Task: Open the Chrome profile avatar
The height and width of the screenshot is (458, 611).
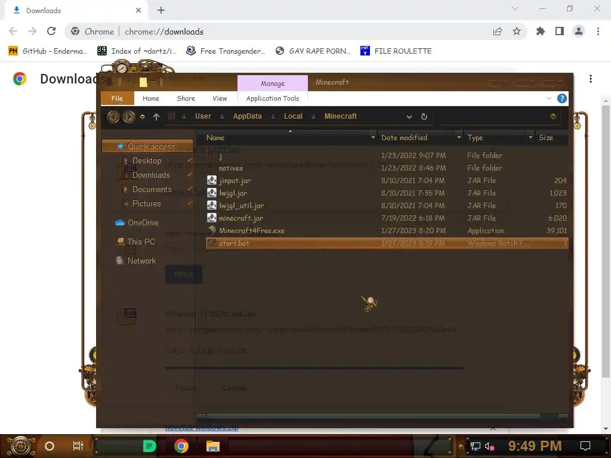Action: pyautogui.click(x=579, y=31)
